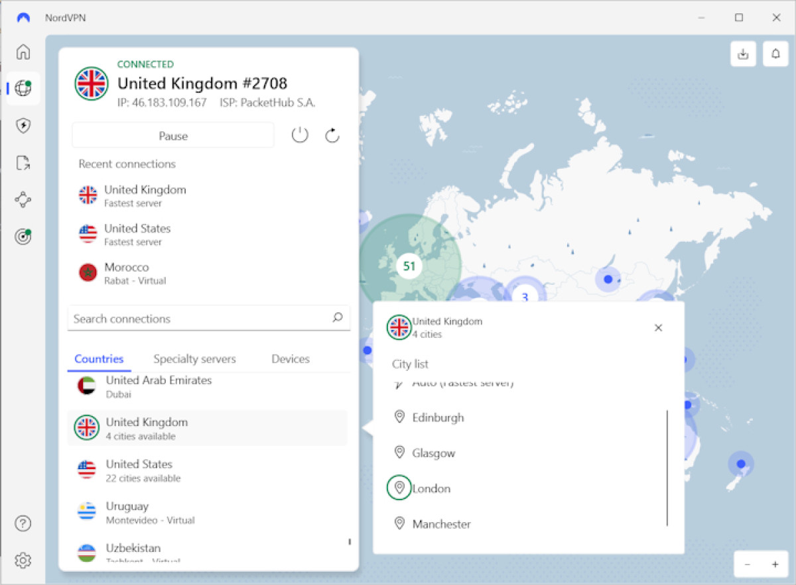Click the Glasgow location pin icon
This screenshot has height=585, width=796.
tap(399, 452)
